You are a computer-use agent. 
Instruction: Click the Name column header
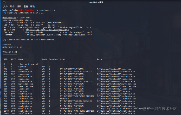pyautogui.click(x=21, y=59)
